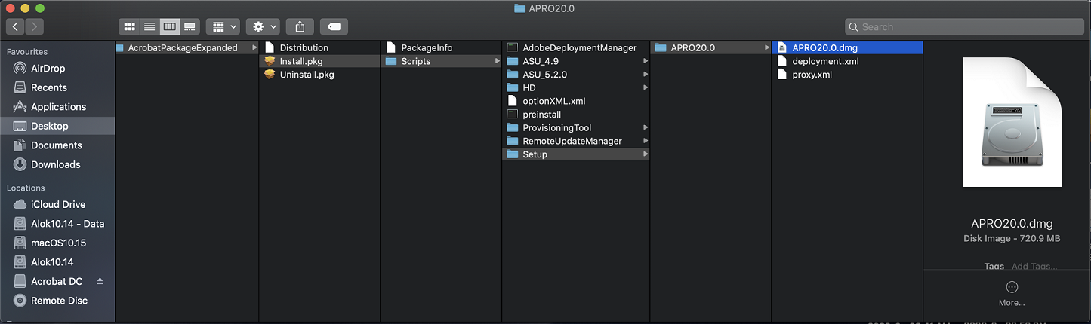Open Documents in the sidebar
The image size is (1091, 324).
(x=57, y=145)
